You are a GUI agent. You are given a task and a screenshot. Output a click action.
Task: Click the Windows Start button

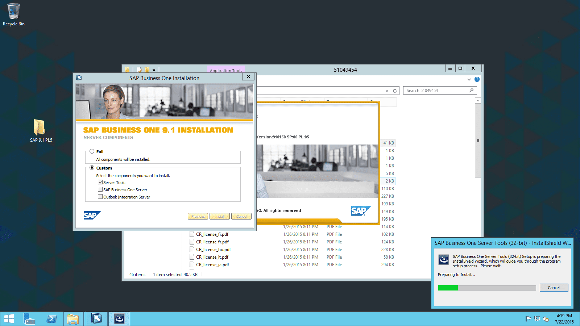(9, 319)
